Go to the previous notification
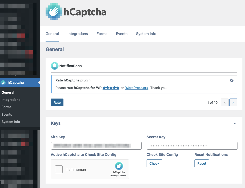The image size is (245, 188). 225,102
